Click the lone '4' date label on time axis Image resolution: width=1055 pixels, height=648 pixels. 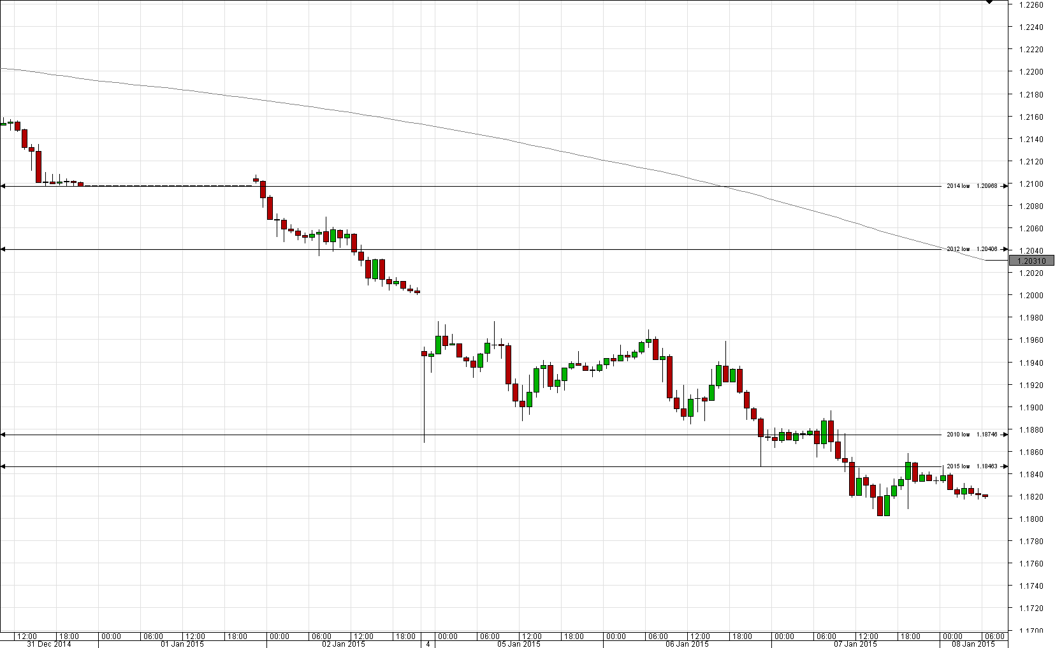(428, 644)
